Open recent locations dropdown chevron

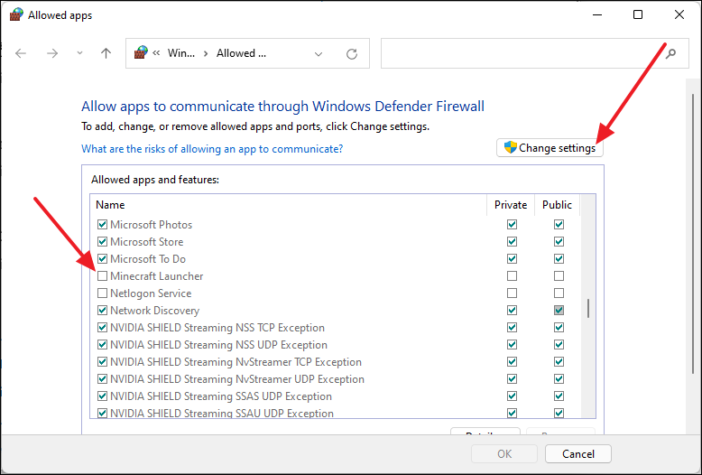(79, 53)
